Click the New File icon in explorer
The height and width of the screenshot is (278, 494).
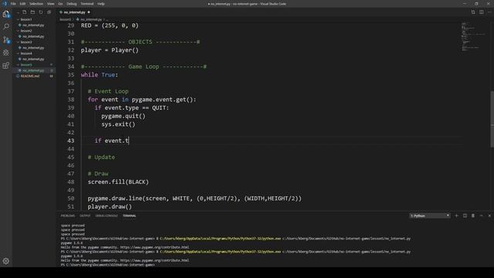coord(24,12)
